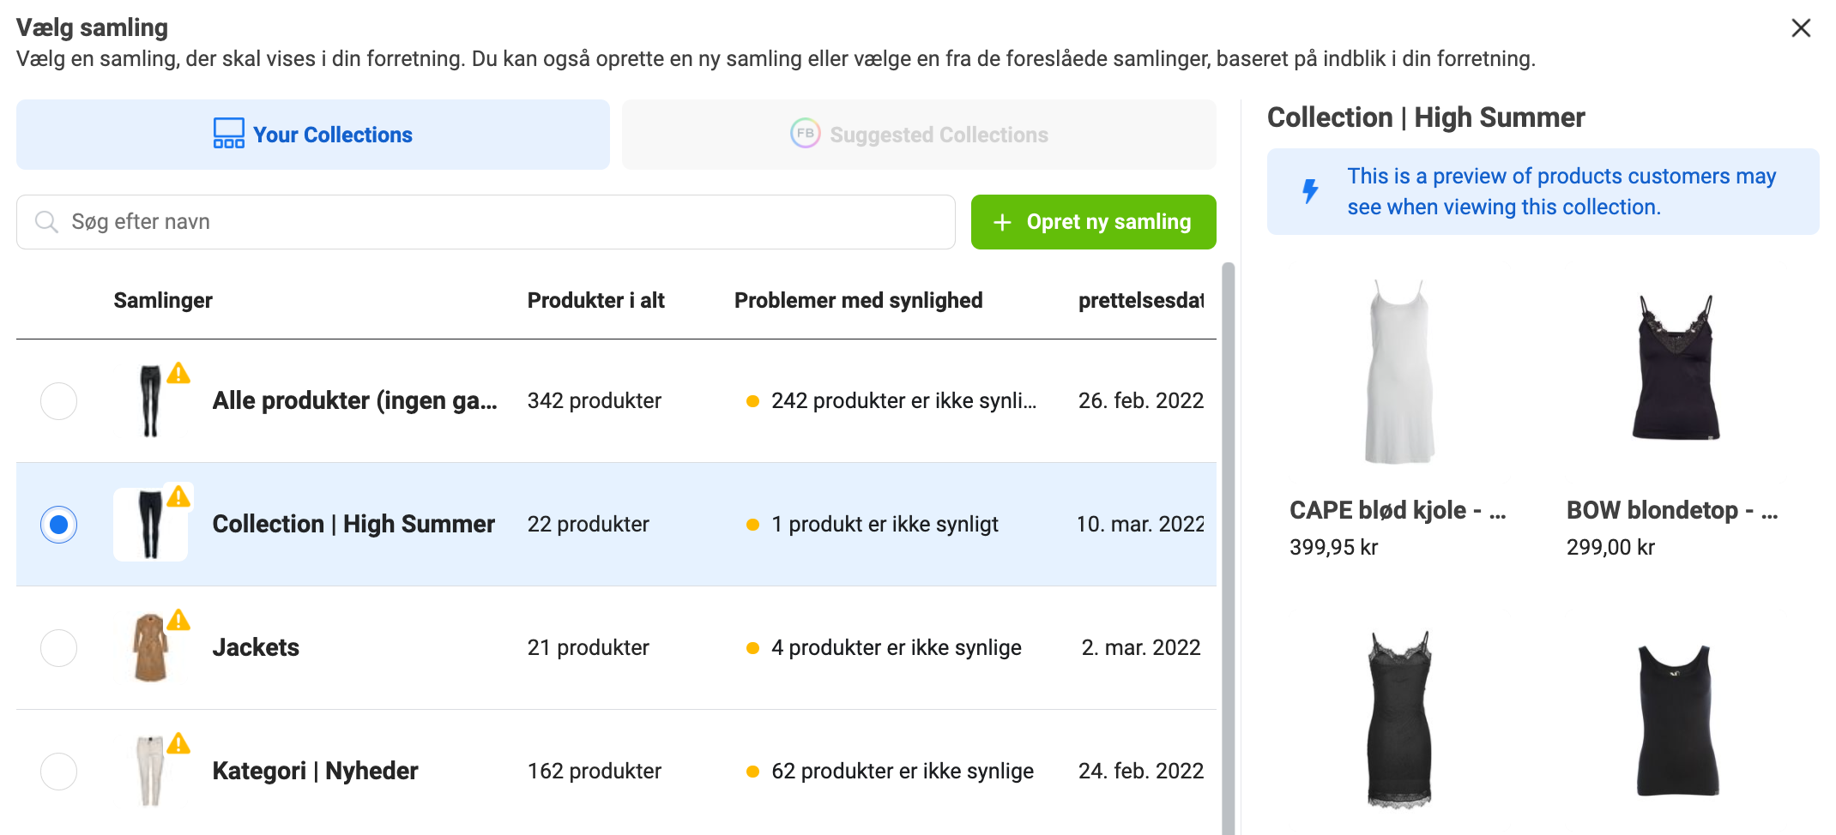The width and height of the screenshot is (1836, 835).
Task: Select the Jackets collection radio button
Action: (59, 648)
